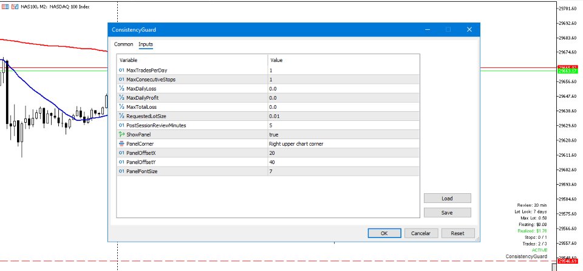Screen dimensions: 583x271
Task: Select the ShowPanel variable name
Action: coord(138,134)
